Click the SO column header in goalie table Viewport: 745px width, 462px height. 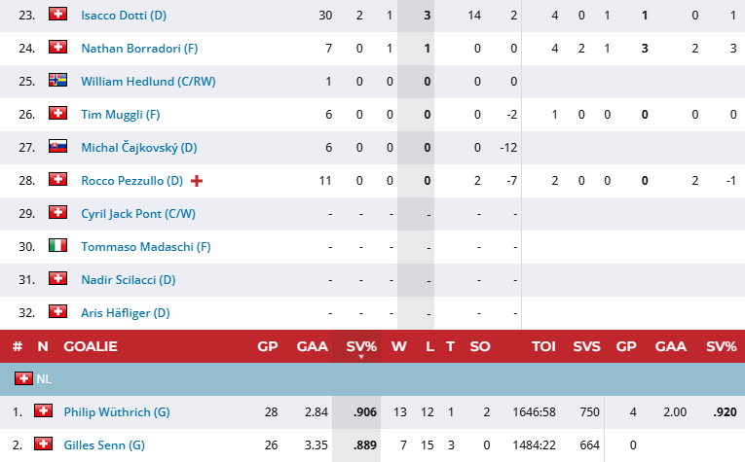[480, 346]
